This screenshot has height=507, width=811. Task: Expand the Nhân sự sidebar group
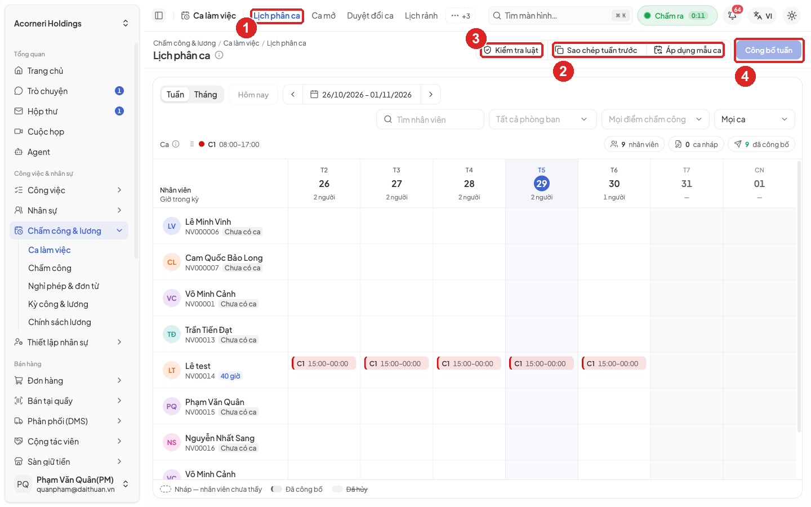(x=69, y=211)
